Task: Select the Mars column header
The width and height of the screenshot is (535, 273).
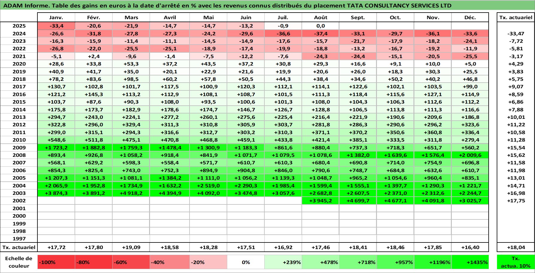Action: (131, 17)
